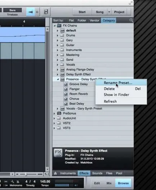Click the blue performance level meter

click(x=62, y=185)
